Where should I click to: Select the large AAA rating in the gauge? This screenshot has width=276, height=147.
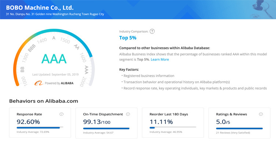point(54,59)
